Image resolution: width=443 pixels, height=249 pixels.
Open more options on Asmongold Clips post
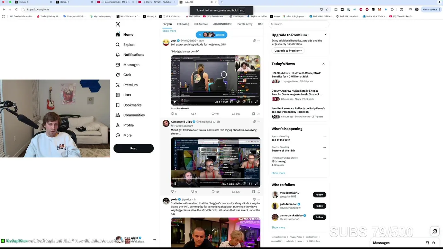coord(259,122)
